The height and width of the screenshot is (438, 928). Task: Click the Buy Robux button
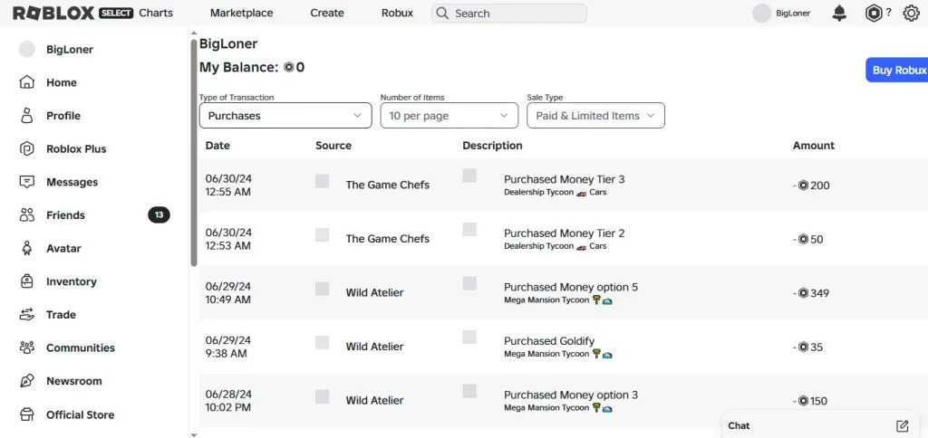pyautogui.click(x=896, y=70)
